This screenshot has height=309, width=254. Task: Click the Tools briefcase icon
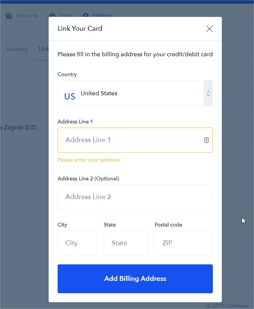coord(52,15)
